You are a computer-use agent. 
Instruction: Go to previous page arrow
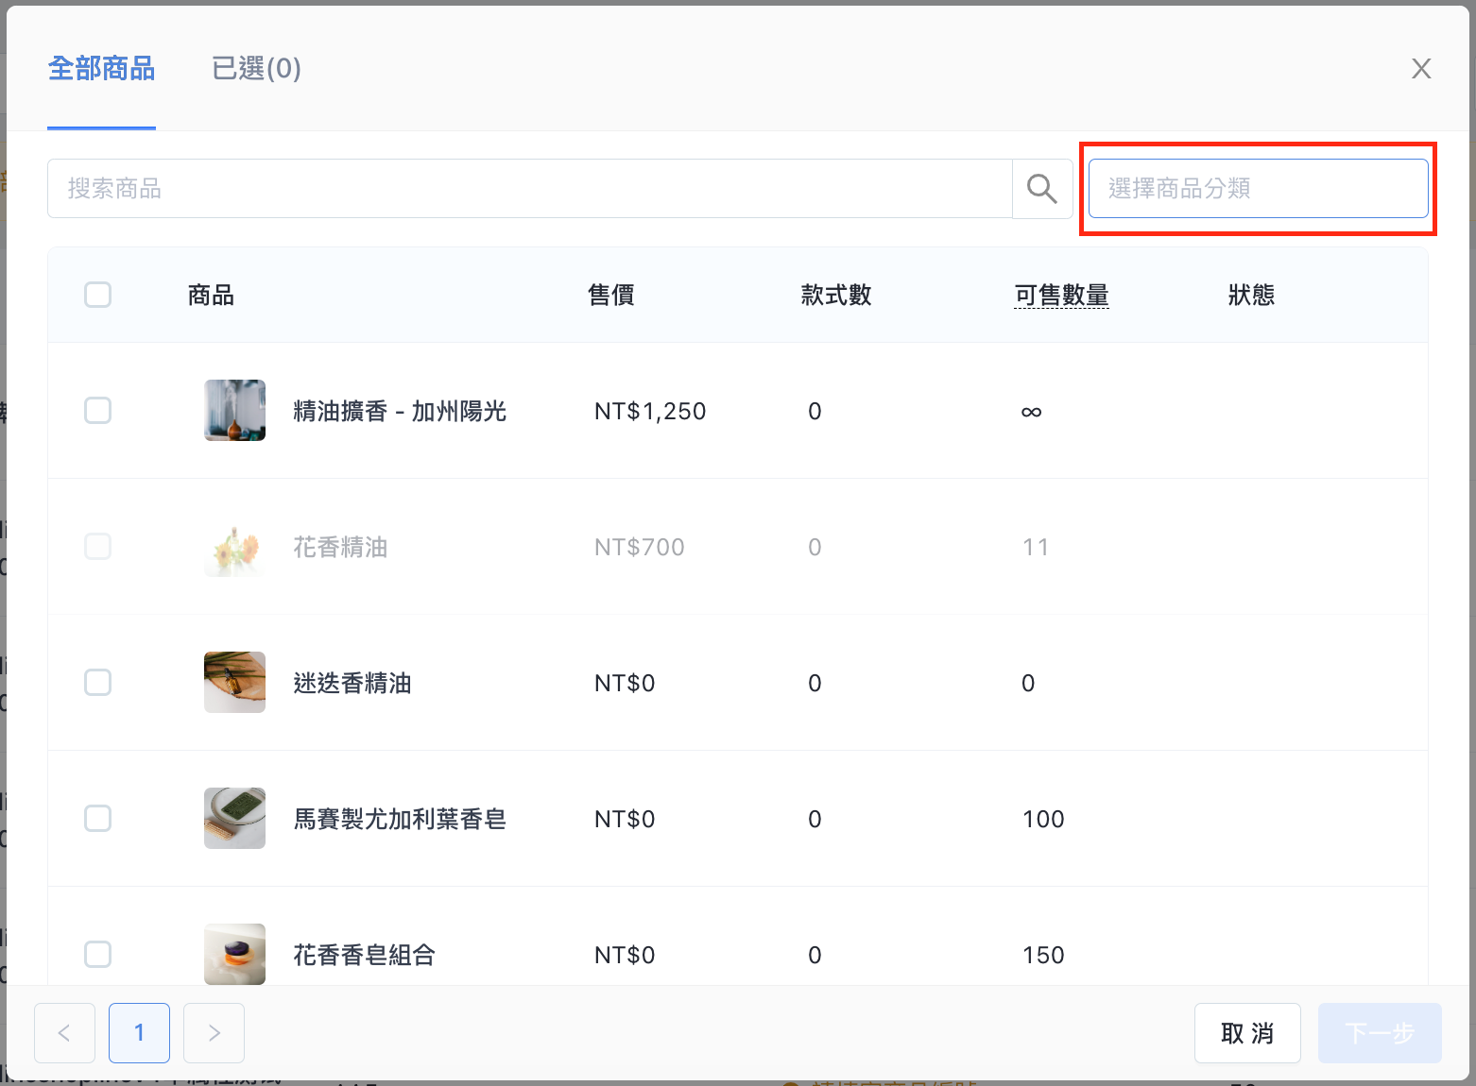(x=64, y=1033)
